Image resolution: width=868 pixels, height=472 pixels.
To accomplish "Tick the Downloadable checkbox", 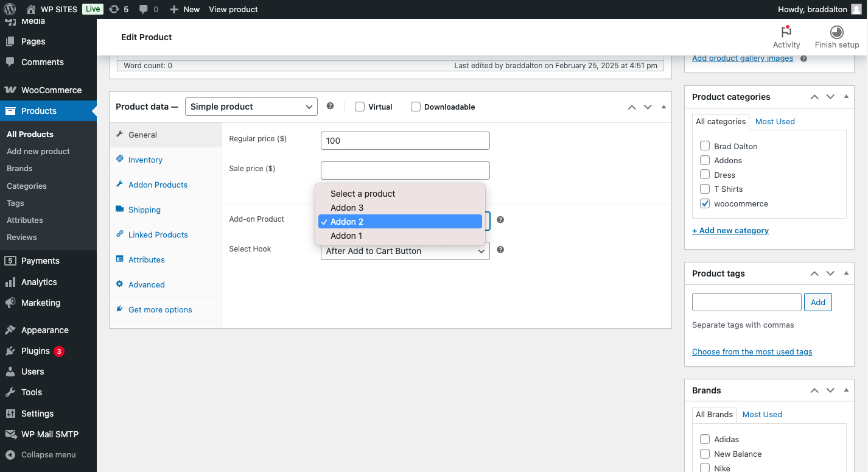I will click(416, 107).
